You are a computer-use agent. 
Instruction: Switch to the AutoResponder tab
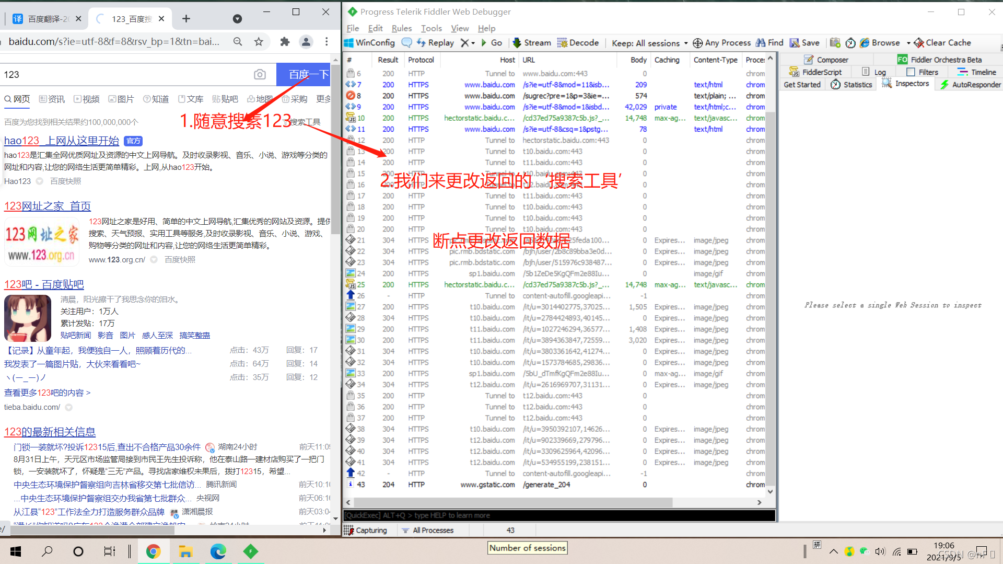(970, 85)
